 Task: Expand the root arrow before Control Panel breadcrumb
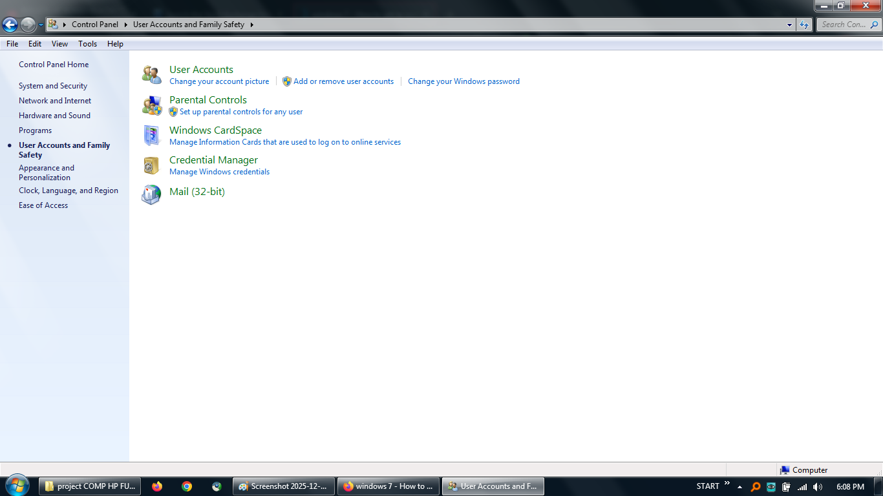(x=64, y=25)
